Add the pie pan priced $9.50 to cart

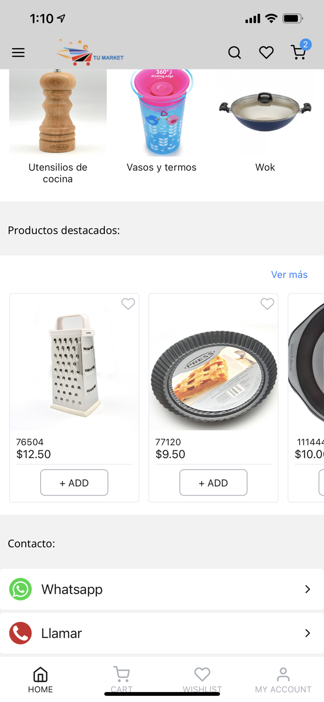[213, 482]
